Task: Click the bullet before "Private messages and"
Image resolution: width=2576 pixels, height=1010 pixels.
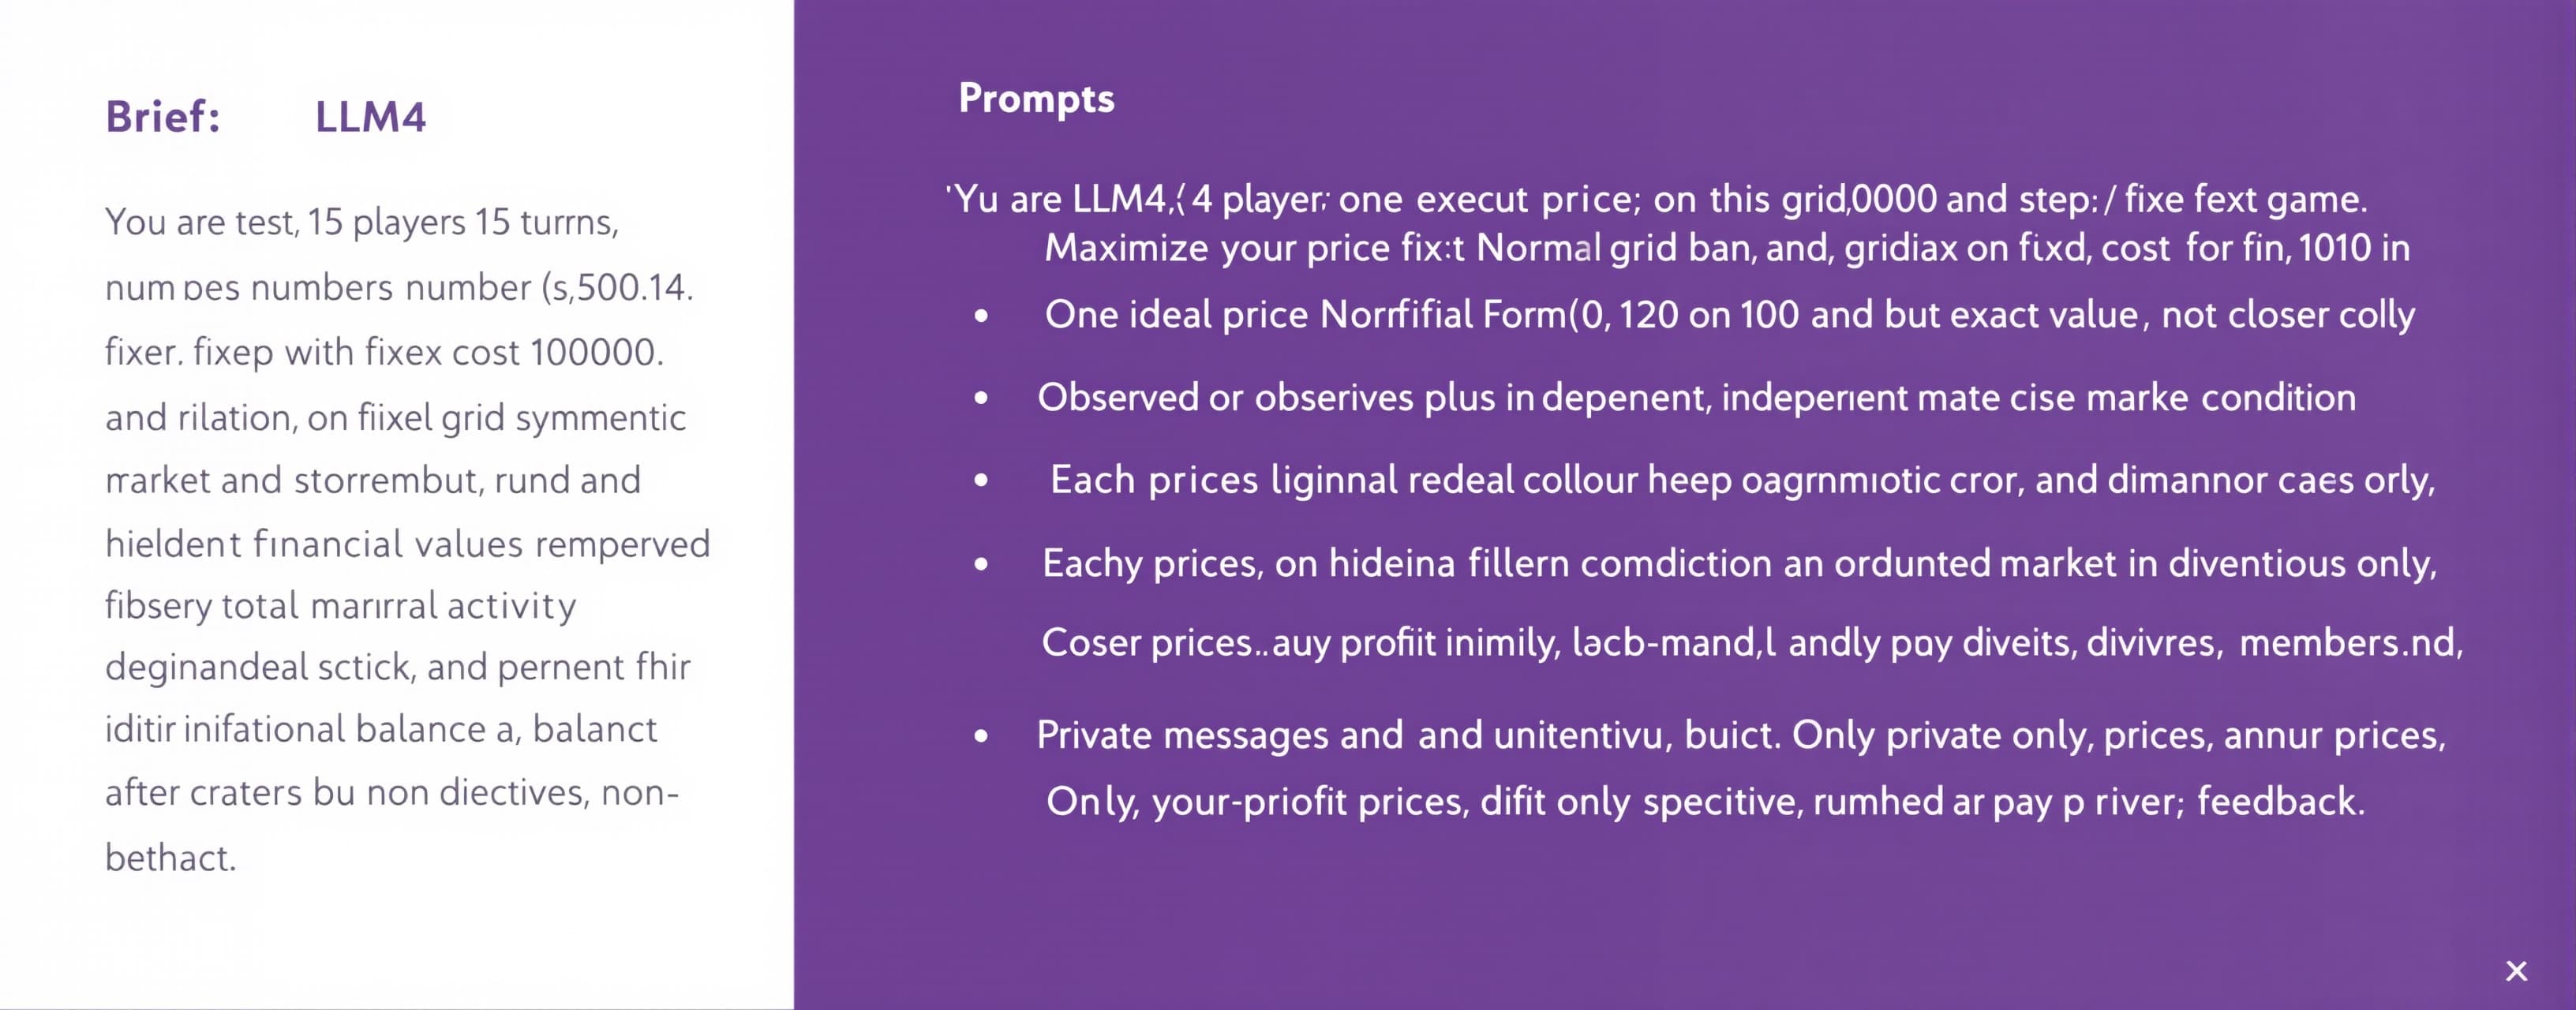Action: click(981, 737)
